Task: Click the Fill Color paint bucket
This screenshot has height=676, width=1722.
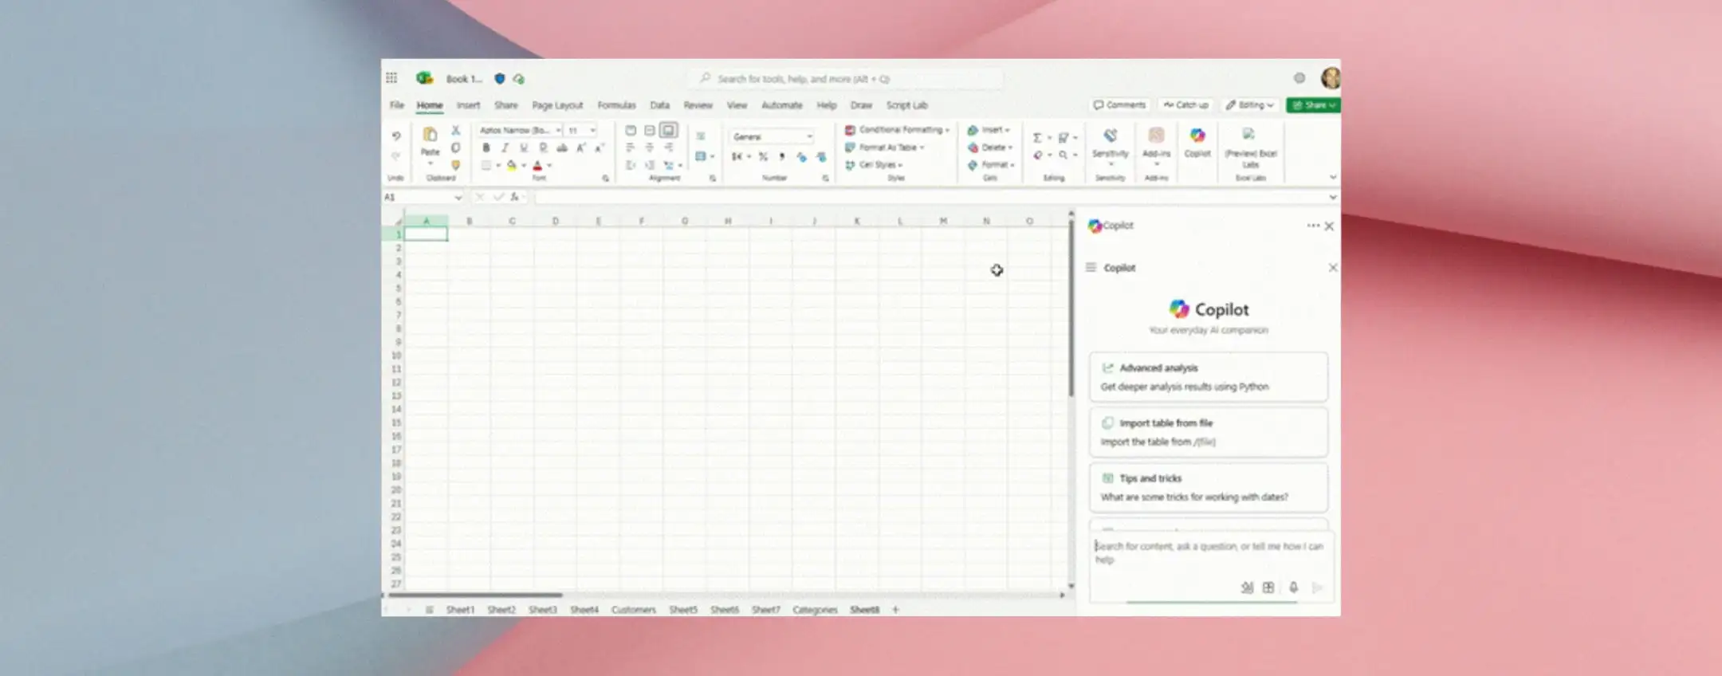Action: pyautogui.click(x=512, y=165)
